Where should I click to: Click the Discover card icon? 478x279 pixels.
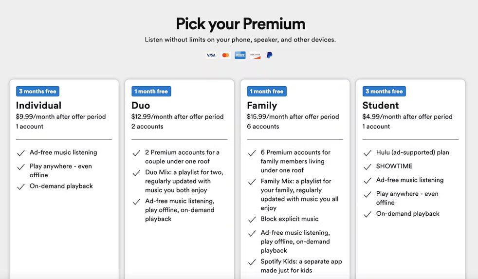255,56
